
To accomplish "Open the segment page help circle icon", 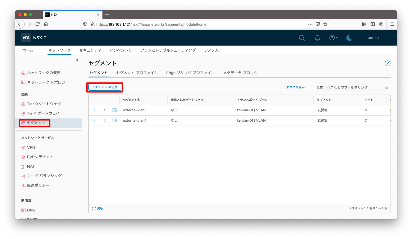I will 388,63.
